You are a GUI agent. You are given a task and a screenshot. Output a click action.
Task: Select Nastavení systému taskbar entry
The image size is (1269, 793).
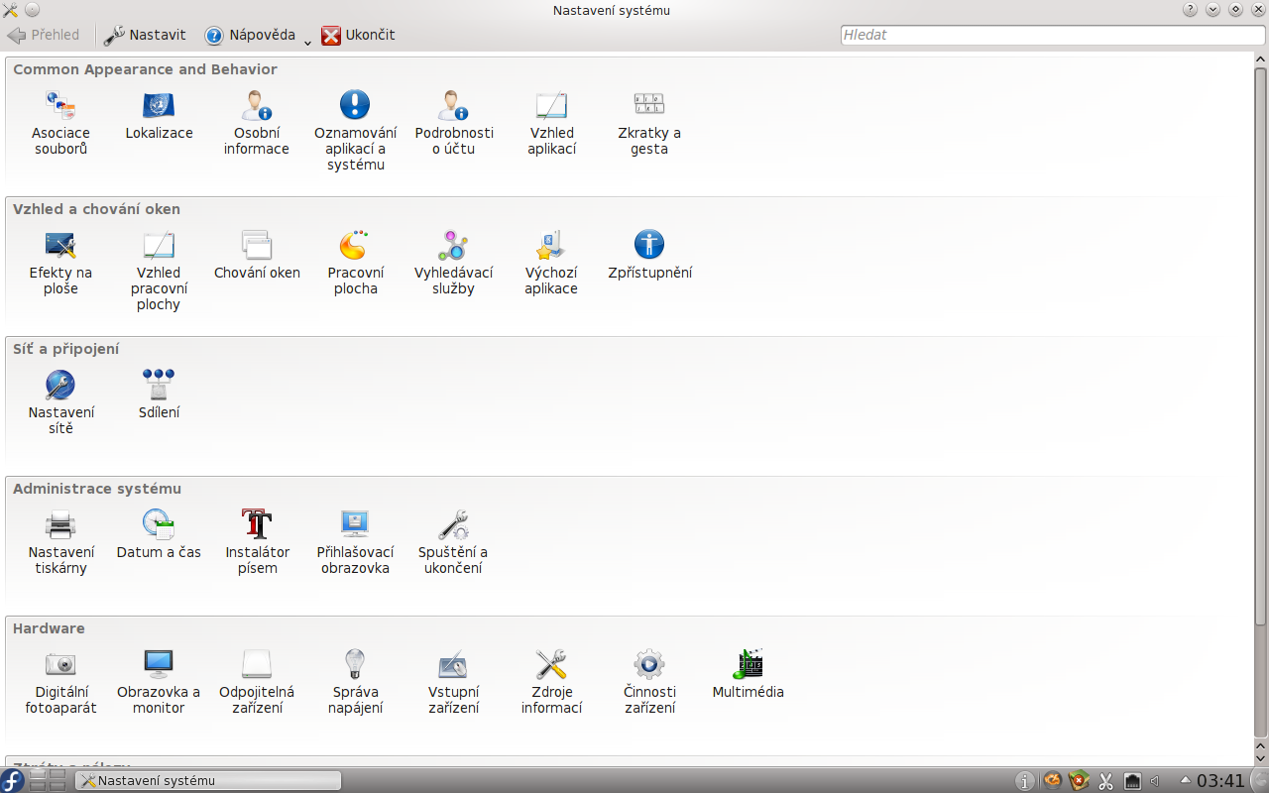tap(208, 781)
